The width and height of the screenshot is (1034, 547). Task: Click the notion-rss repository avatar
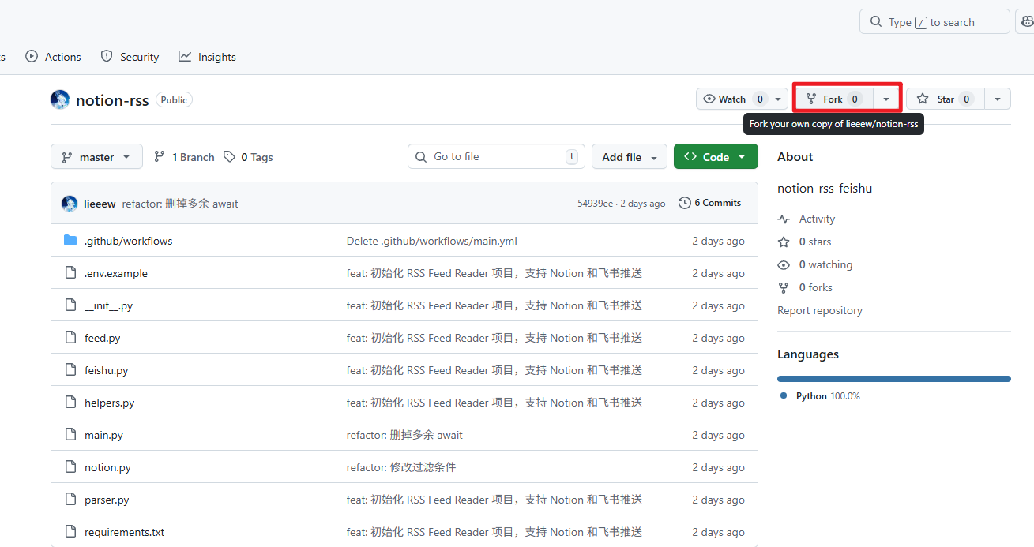(60, 99)
